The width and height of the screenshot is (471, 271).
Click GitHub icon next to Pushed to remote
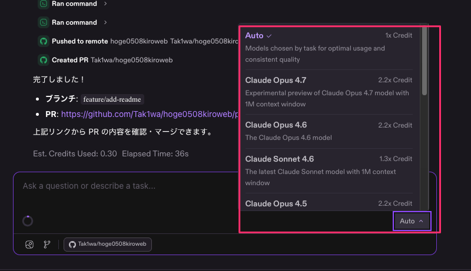click(x=44, y=41)
